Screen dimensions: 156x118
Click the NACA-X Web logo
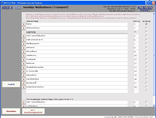click(12, 8)
